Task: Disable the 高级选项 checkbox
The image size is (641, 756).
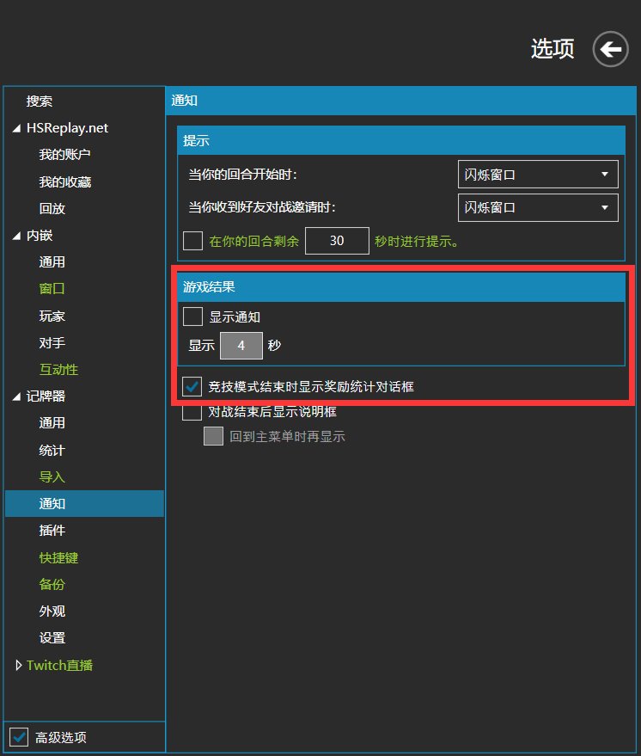Action: [19, 737]
